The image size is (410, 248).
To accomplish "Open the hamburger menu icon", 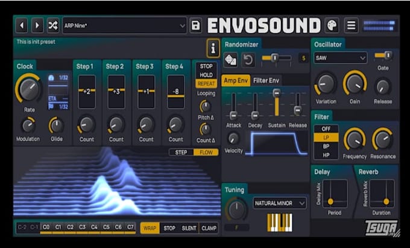I will (351, 25).
